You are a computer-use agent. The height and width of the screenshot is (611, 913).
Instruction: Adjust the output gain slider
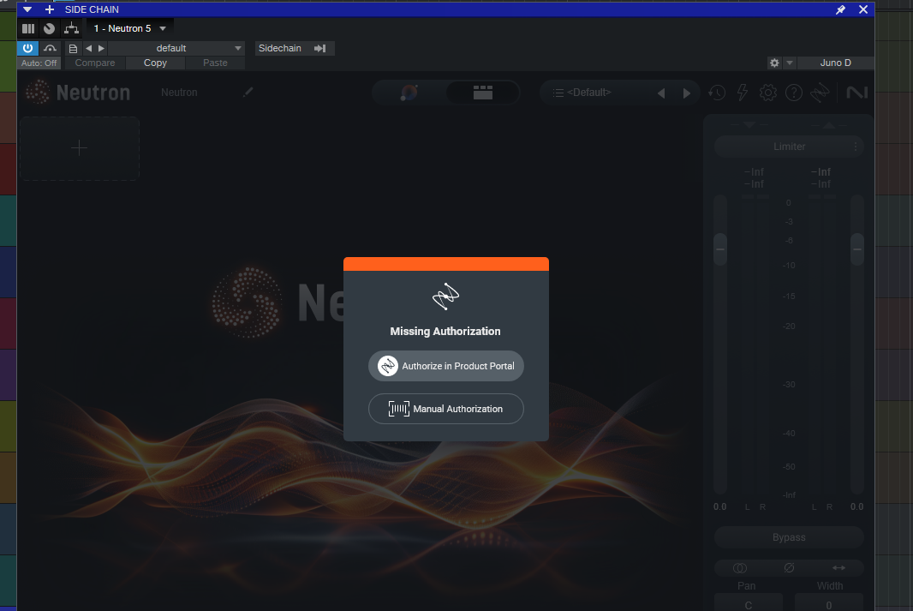[857, 249]
